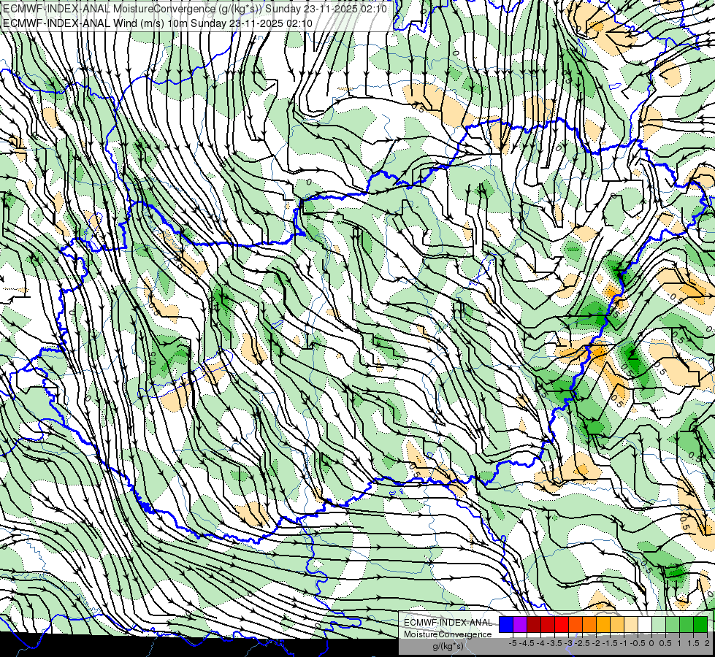This screenshot has height=657, width=715.
Task: Click the purple swatch in the legend
Action: tap(520, 625)
